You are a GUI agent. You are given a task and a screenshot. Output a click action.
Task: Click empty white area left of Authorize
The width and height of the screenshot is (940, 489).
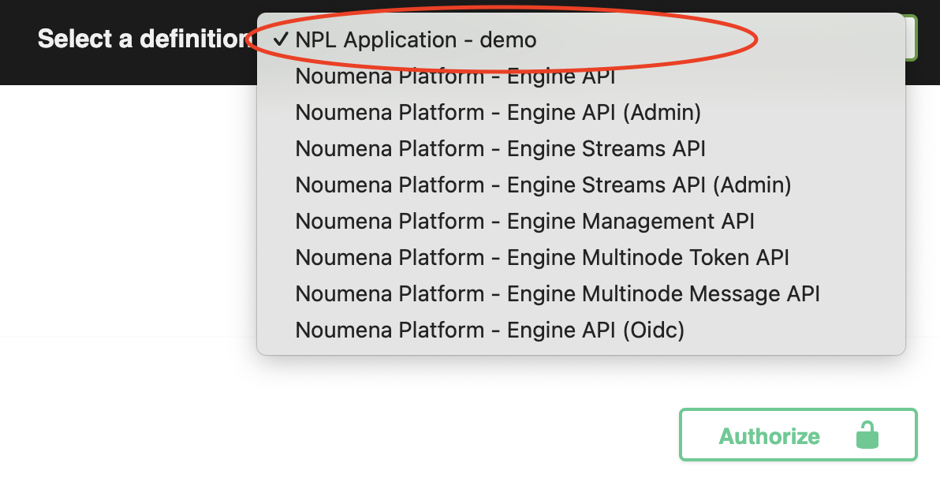[x=394, y=435]
